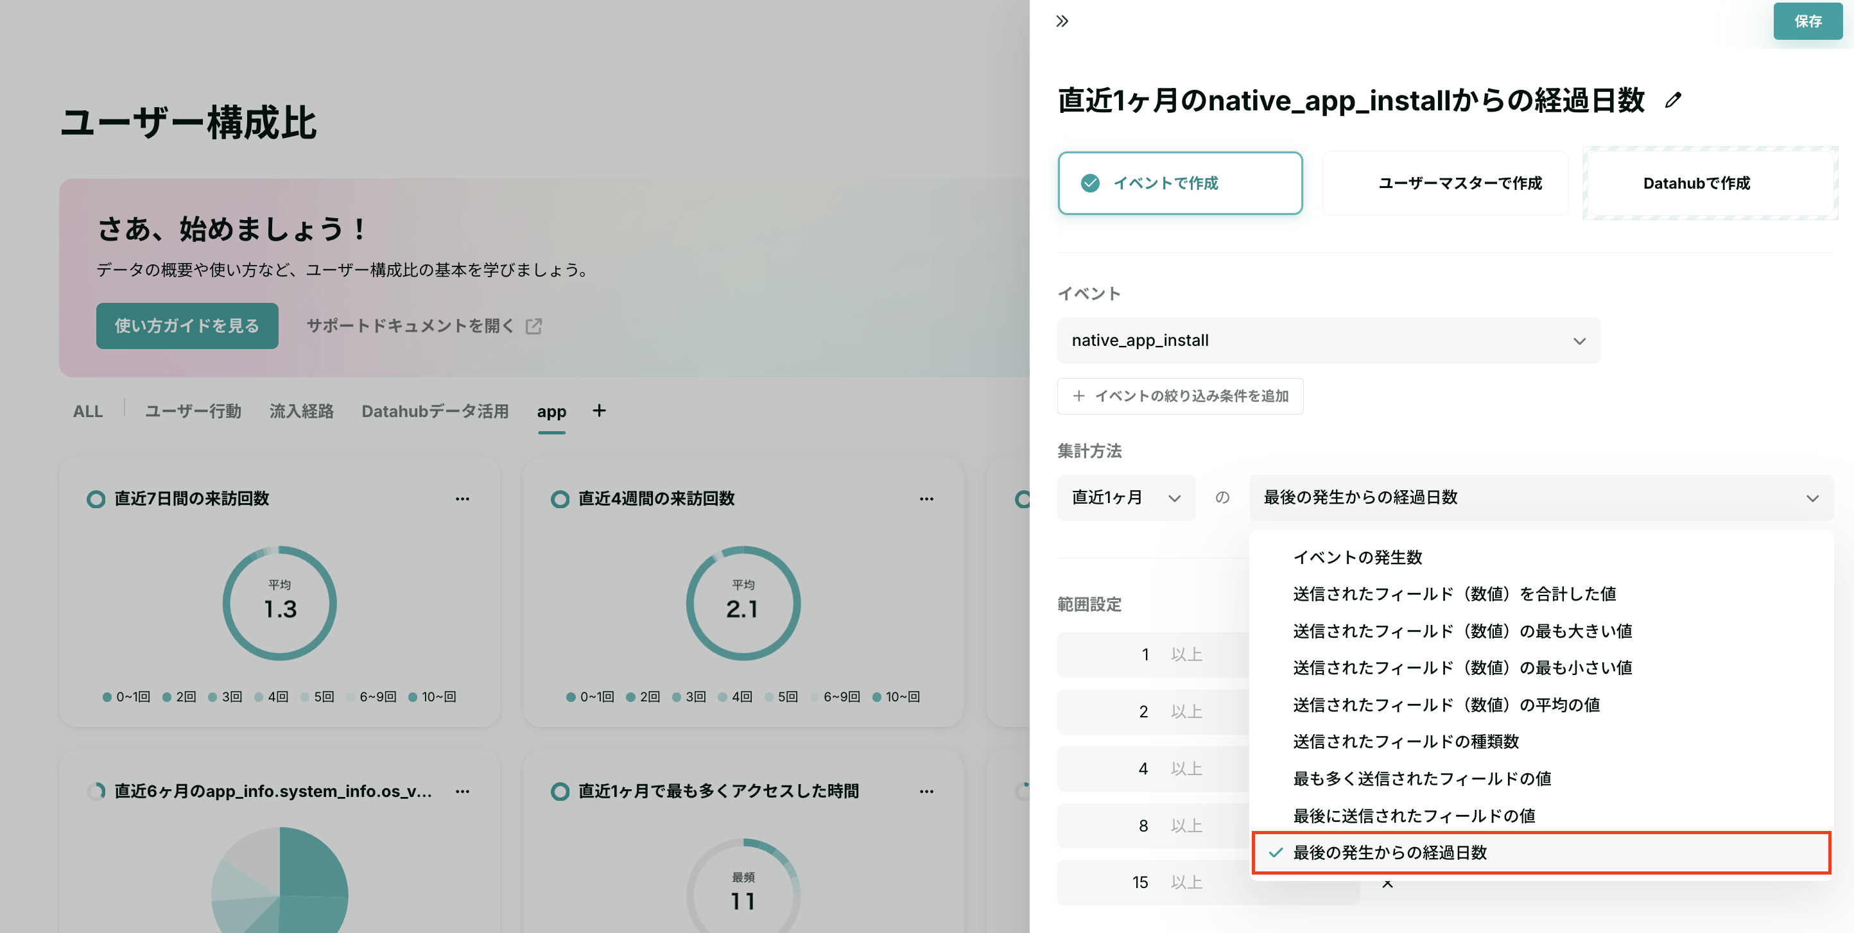Click ring icon of 直近4週間の来訪回数 card
The height and width of the screenshot is (933, 1854).
(x=559, y=499)
